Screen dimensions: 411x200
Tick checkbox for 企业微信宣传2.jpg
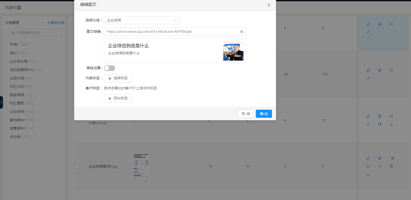[x=77, y=166]
